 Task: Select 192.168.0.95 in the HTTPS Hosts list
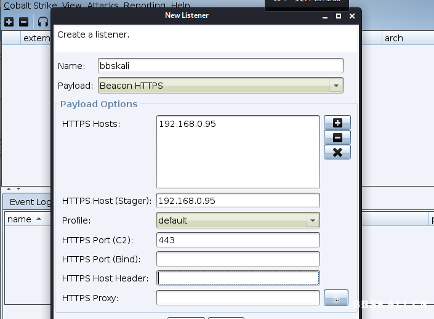[x=187, y=124]
